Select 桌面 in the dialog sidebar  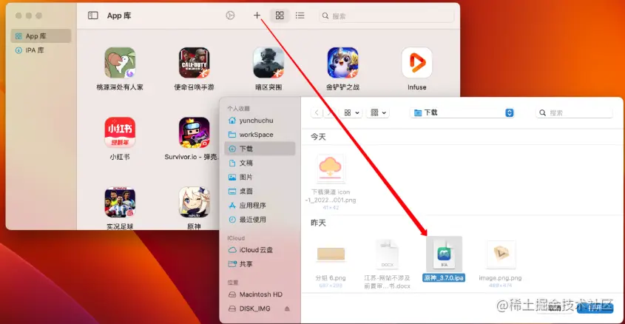(260, 192)
